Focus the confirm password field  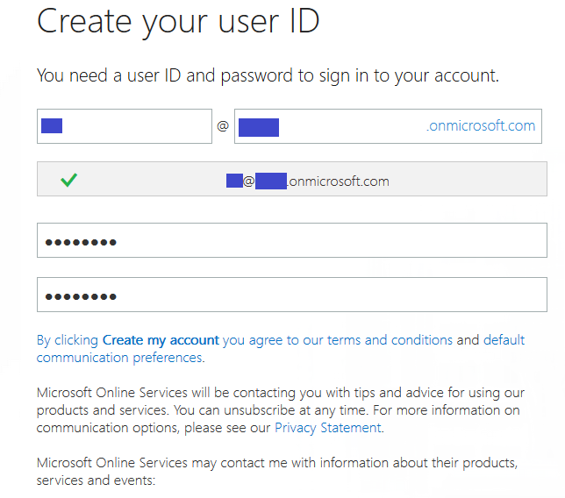coord(291,295)
